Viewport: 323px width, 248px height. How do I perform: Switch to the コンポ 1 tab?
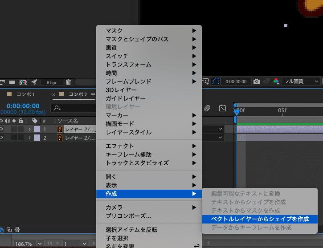click(25, 94)
